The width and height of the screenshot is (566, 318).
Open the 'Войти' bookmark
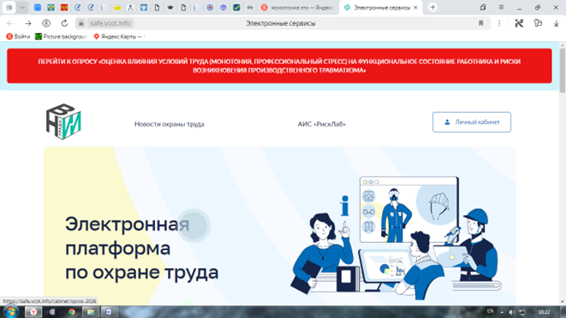(18, 37)
